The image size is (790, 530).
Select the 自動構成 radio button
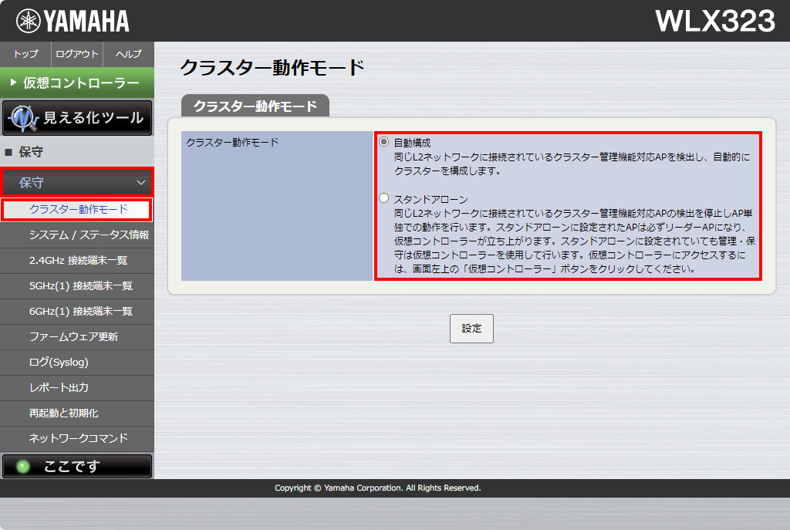tap(384, 142)
